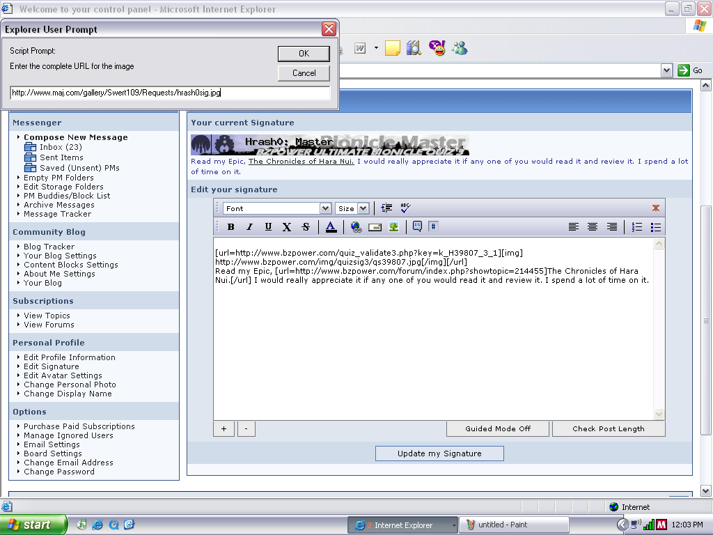Open the Size dropdown
Viewport: 713px width, 535px height.
(x=363, y=208)
